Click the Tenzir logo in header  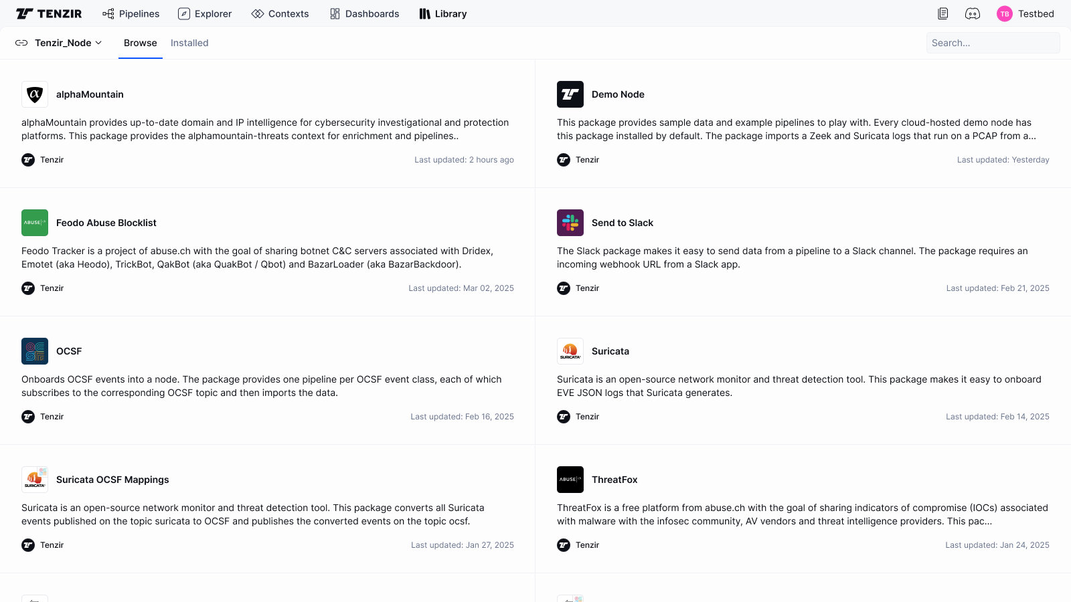coord(49,13)
